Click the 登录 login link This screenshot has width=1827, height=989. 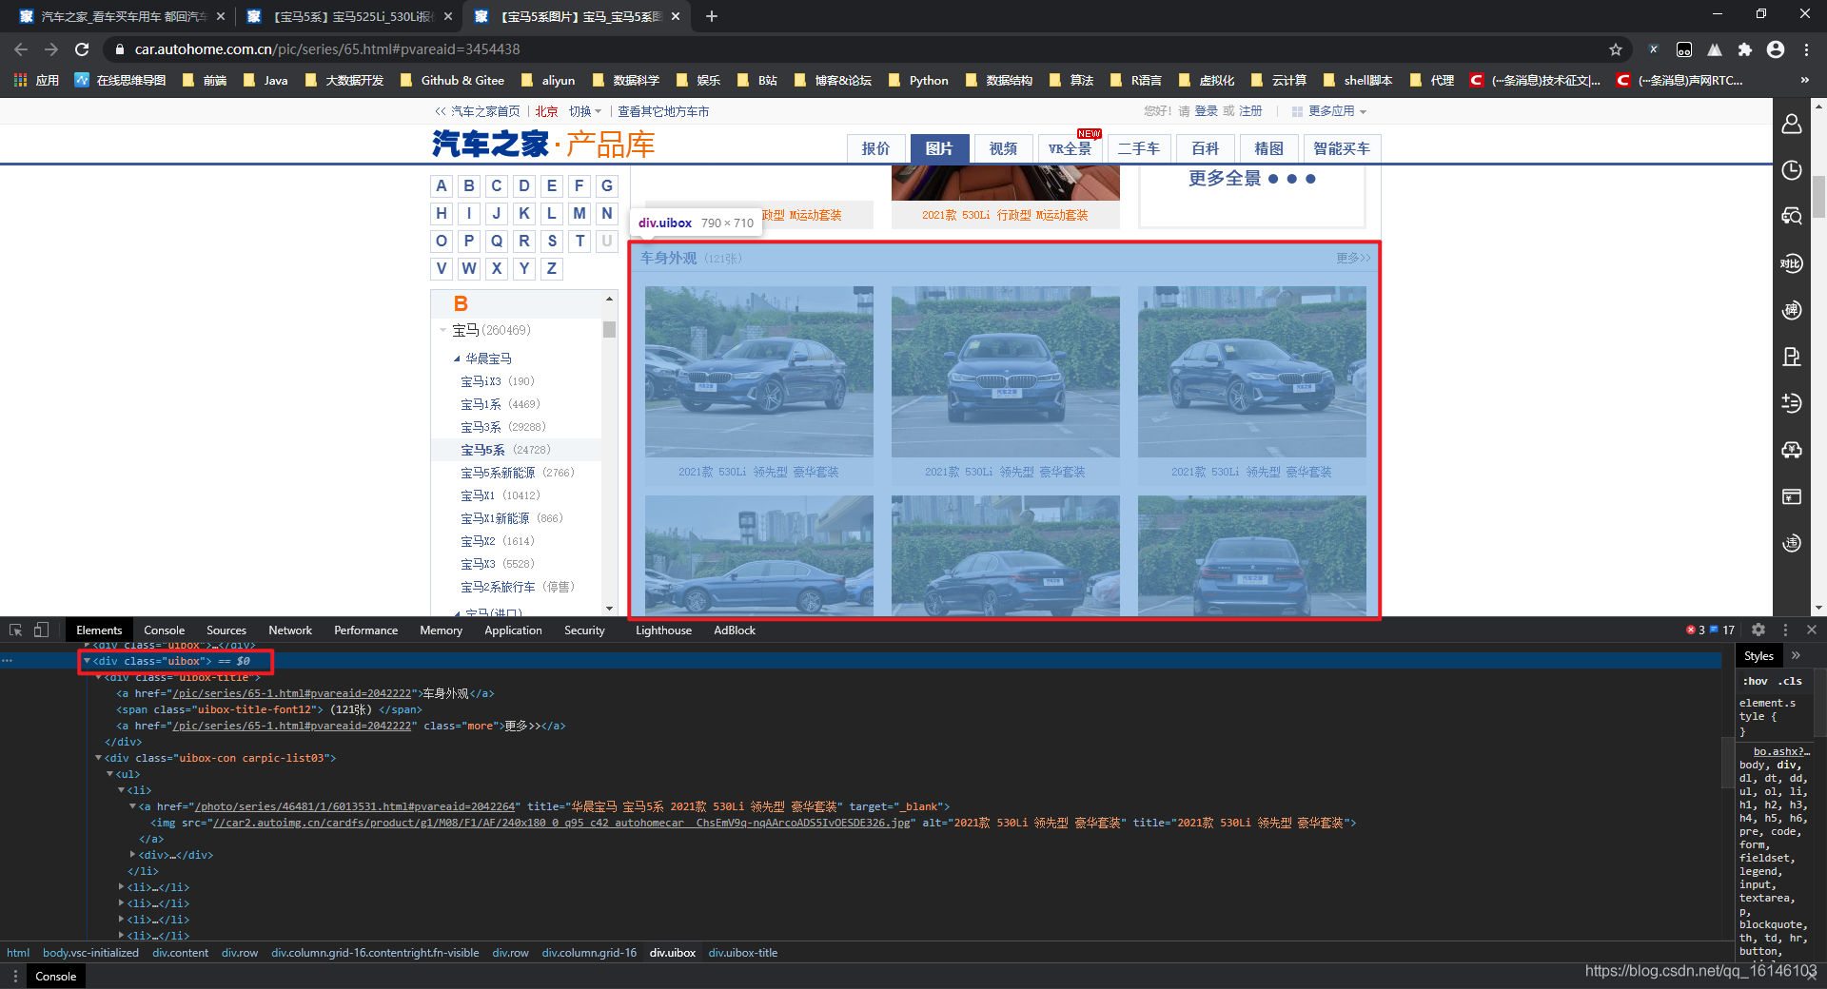click(1207, 111)
